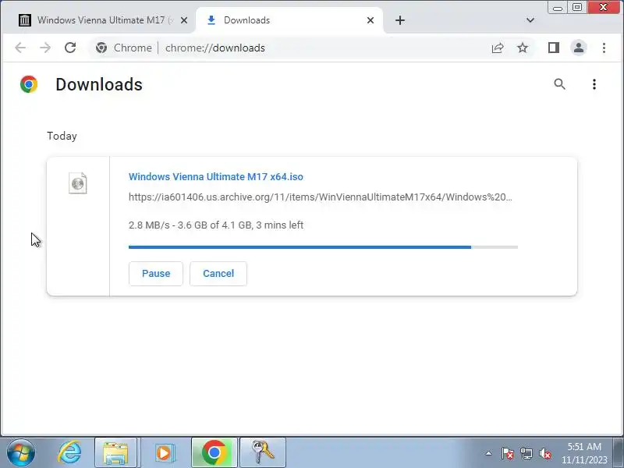This screenshot has height=468, width=624.
Task: Open the Chrome profile avatar
Action: (x=579, y=48)
